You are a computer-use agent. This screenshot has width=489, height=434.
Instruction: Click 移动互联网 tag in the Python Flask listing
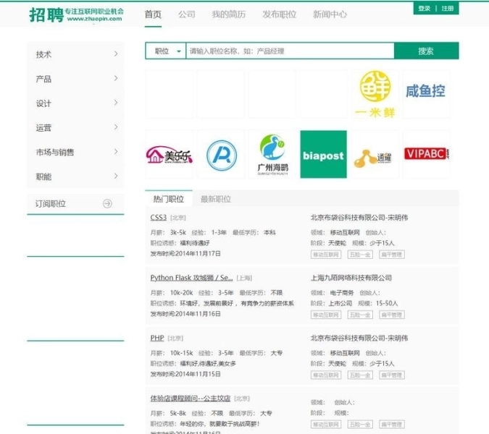point(326,315)
